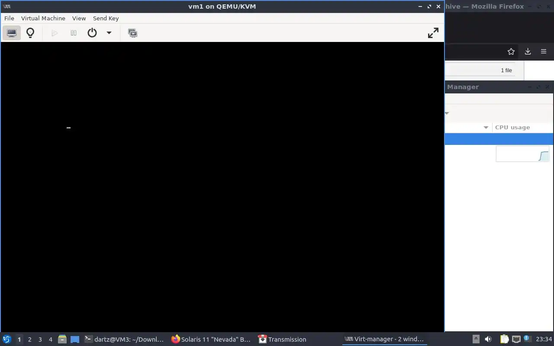
Task: Open the File menu
Action: click(9, 18)
